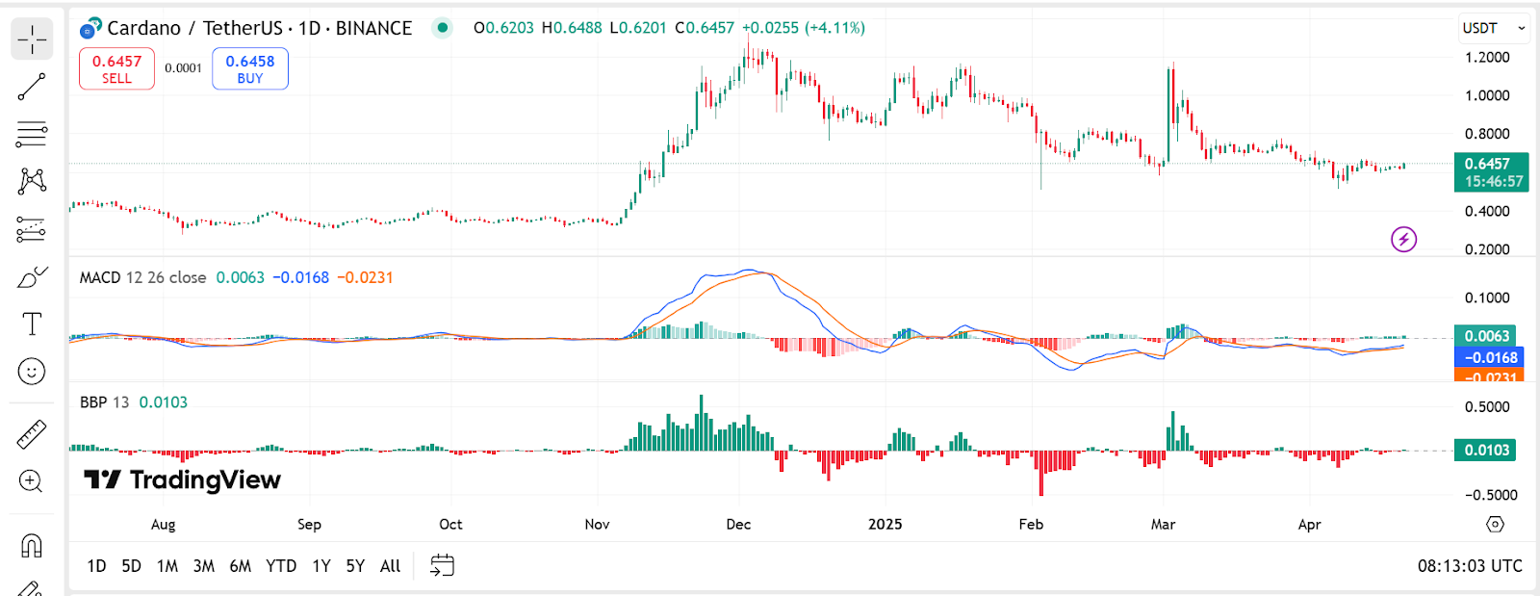
Task: Open chart settings gear near time axis
Action: pyautogui.click(x=1495, y=525)
